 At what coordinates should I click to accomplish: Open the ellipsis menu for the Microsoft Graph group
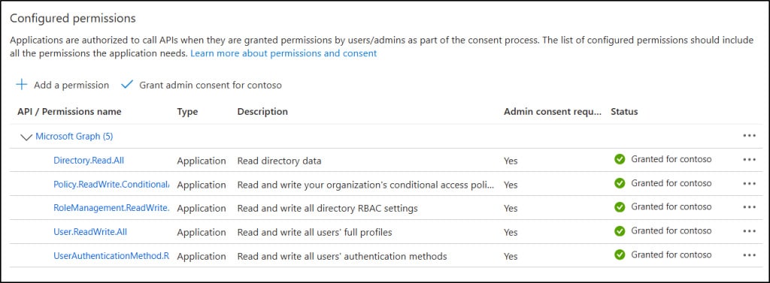(x=750, y=136)
